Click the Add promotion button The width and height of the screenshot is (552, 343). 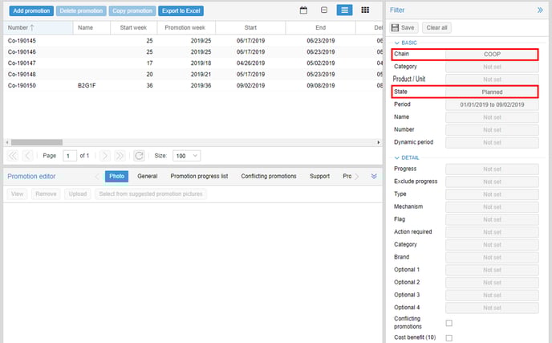(31, 11)
